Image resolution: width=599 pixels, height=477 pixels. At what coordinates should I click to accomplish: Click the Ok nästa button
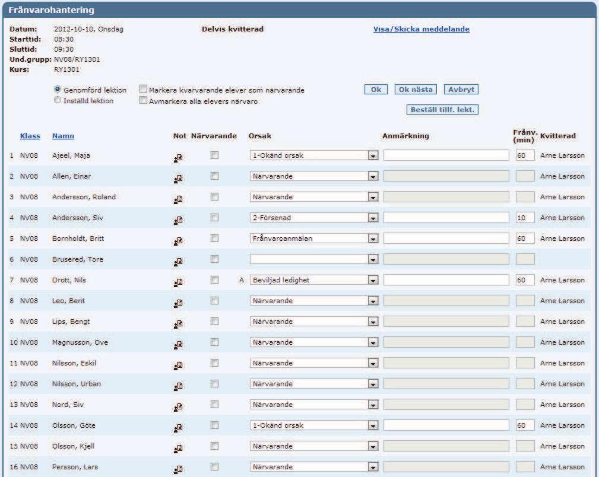[x=416, y=90]
